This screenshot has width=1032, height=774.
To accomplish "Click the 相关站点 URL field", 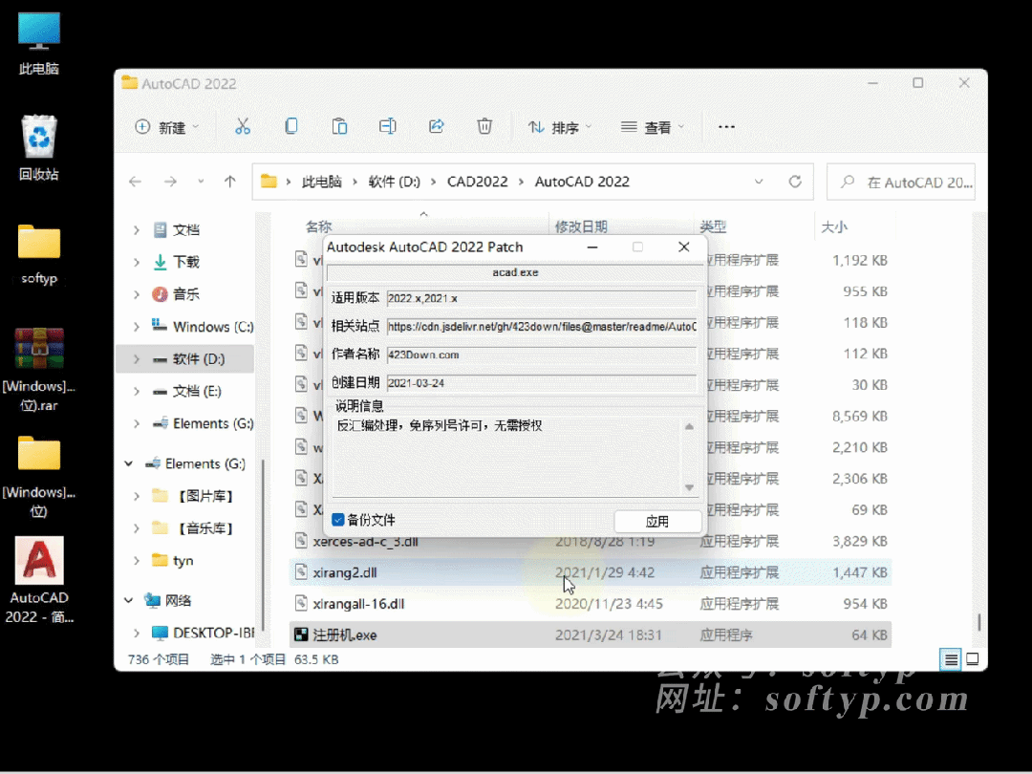I will tap(541, 327).
